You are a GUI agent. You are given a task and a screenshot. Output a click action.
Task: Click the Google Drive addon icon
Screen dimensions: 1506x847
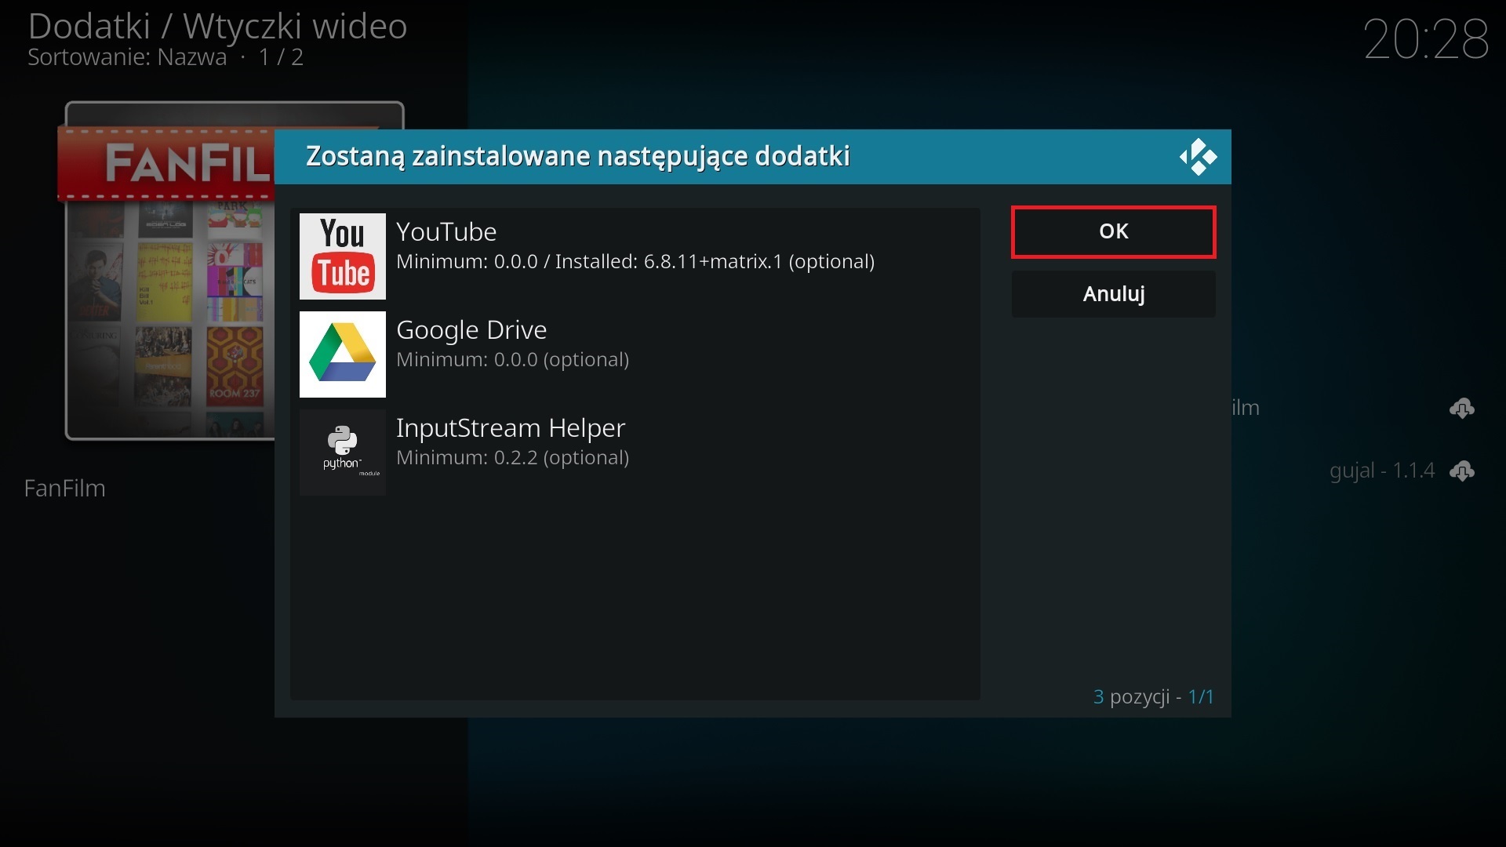click(342, 354)
